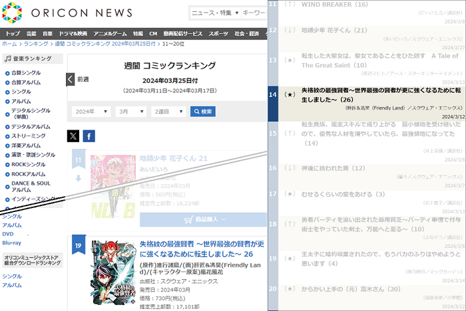
Task: Focus the keyword search input field
Action: pyautogui.click(x=254, y=13)
